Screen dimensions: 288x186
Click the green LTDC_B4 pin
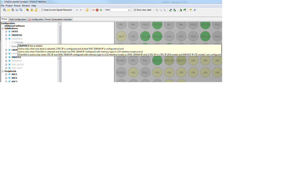point(145,36)
